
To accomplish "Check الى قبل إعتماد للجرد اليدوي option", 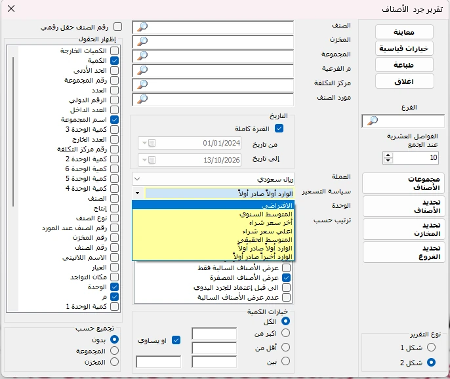I will click(287, 287).
